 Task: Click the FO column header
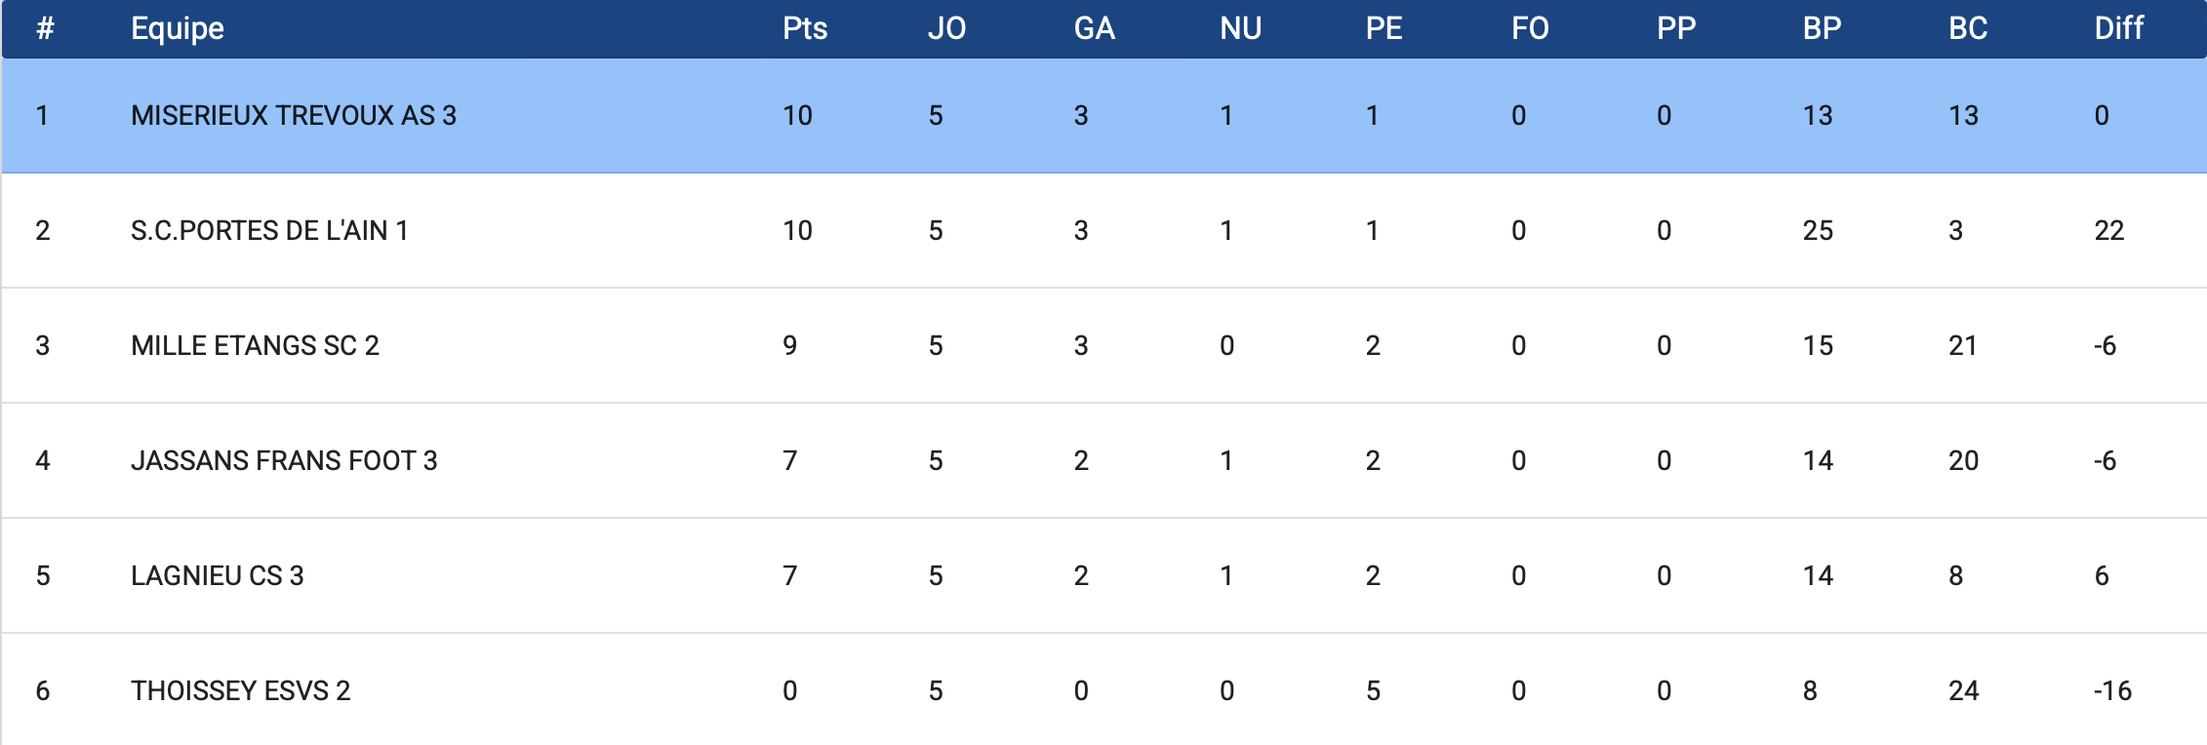(x=1530, y=28)
